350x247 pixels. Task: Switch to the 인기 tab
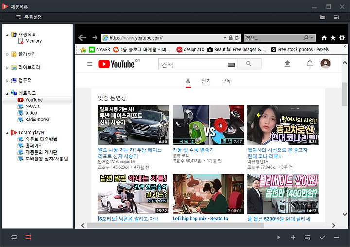pos(206,81)
